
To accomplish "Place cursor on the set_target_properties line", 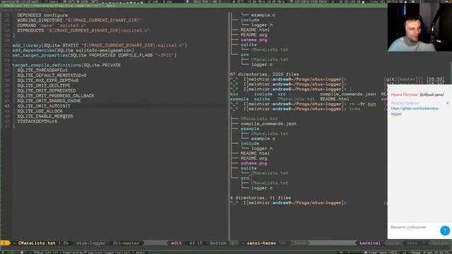I will click(94, 55).
